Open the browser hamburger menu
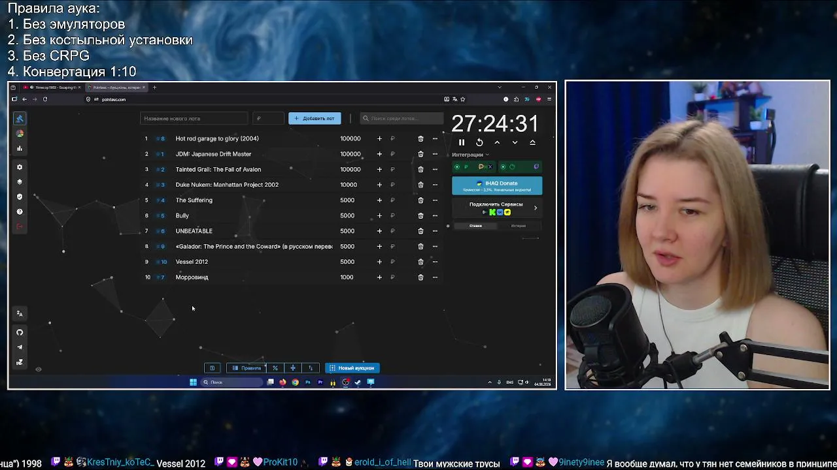 (x=549, y=99)
